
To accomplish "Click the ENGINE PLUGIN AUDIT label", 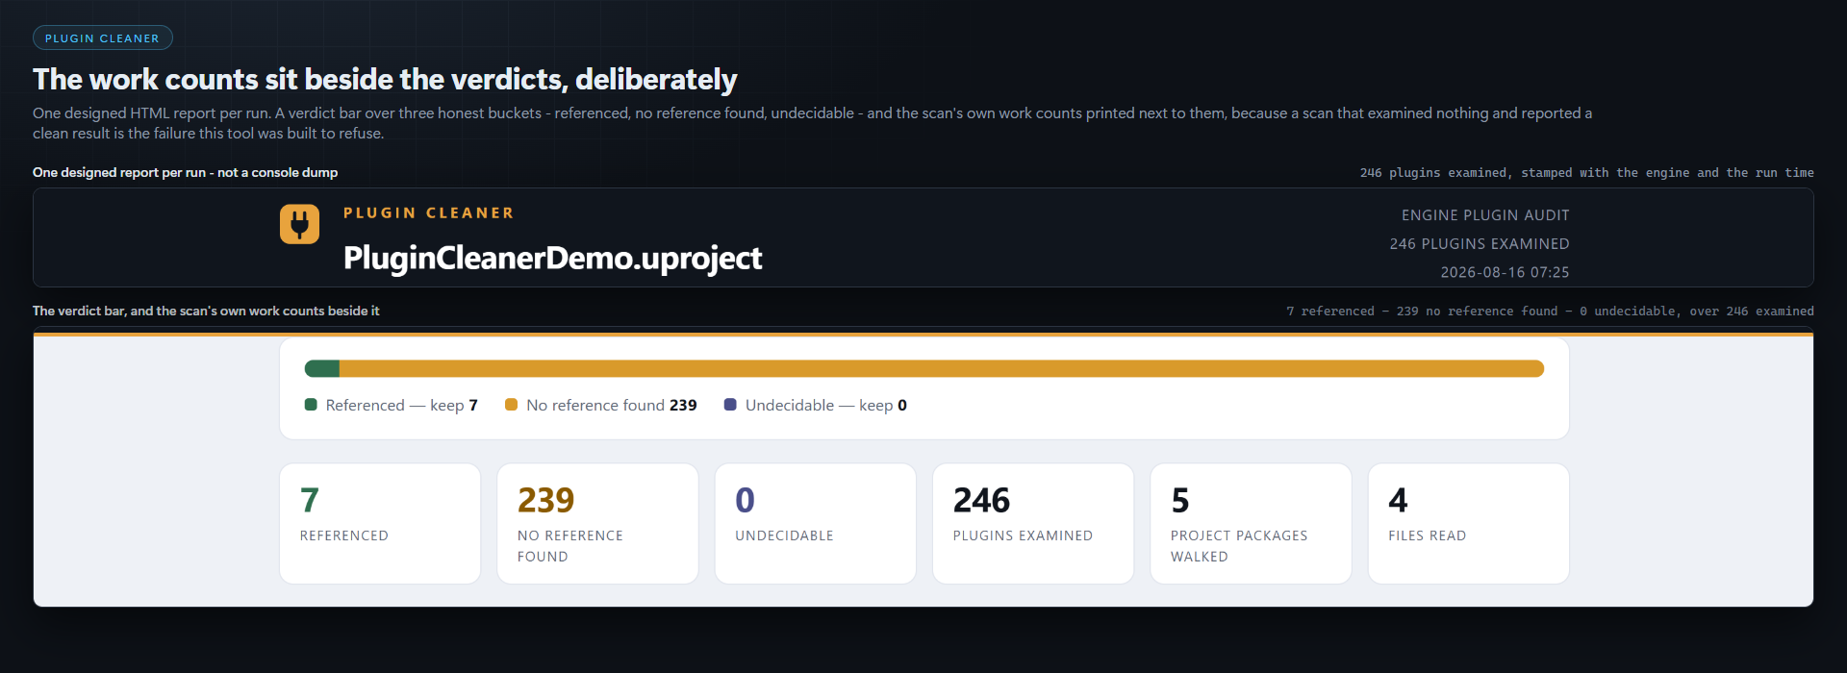I will tap(1485, 215).
